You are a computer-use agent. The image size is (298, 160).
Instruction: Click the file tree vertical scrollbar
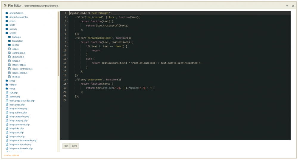point(58,45)
